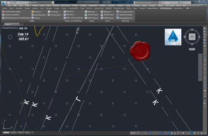Open the File menu
208x136 pixels.
point(9,6)
